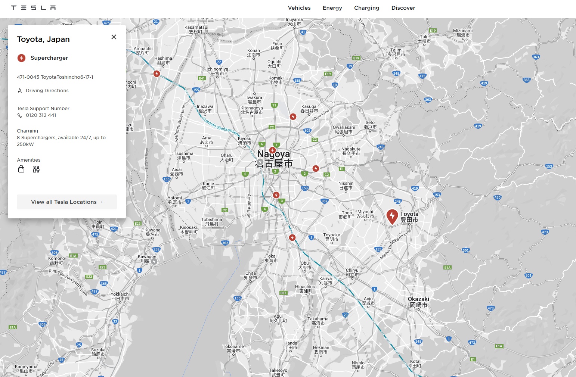The height and width of the screenshot is (377, 576).
Task: Call the support number 0120 312 441
Action: [41, 115]
